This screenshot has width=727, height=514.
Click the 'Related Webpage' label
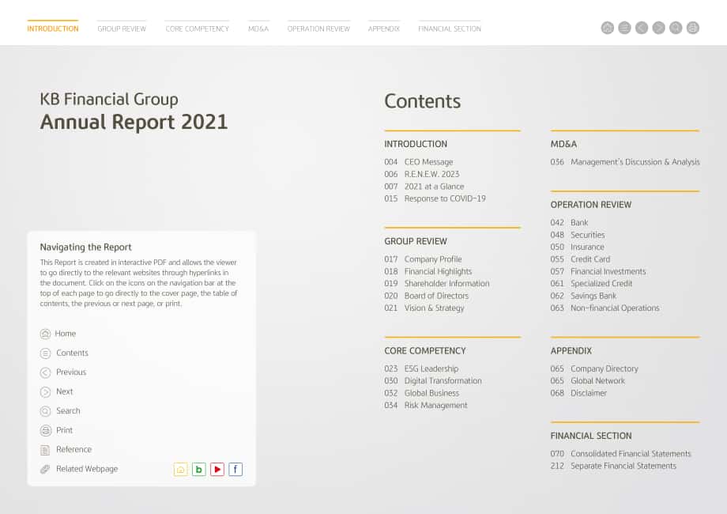[x=87, y=469]
